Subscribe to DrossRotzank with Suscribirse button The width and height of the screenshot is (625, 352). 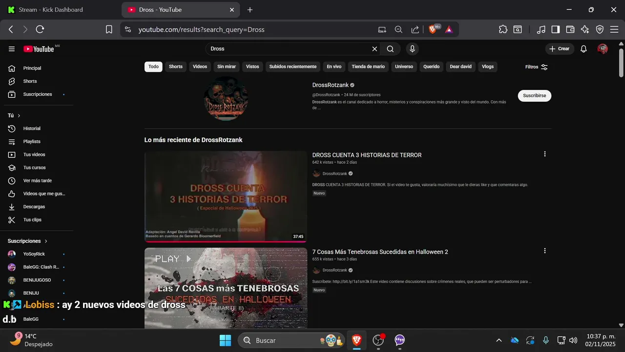(x=534, y=95)
